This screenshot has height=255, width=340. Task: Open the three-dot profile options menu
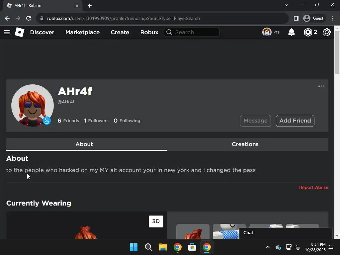click(321, 86)
